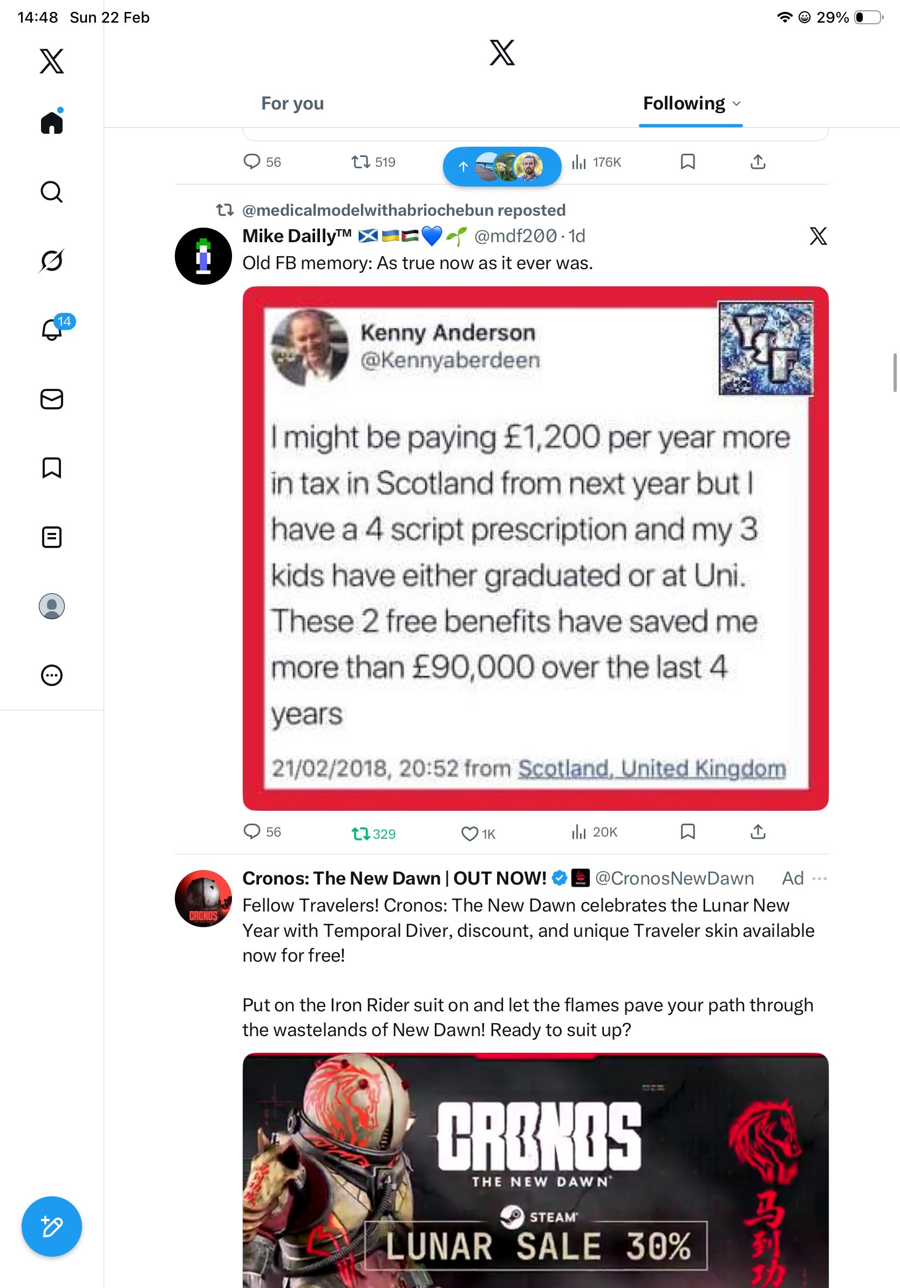Switch to the For you tab
The width and height of the screenshot is (900, 1288).
(292, 103)
